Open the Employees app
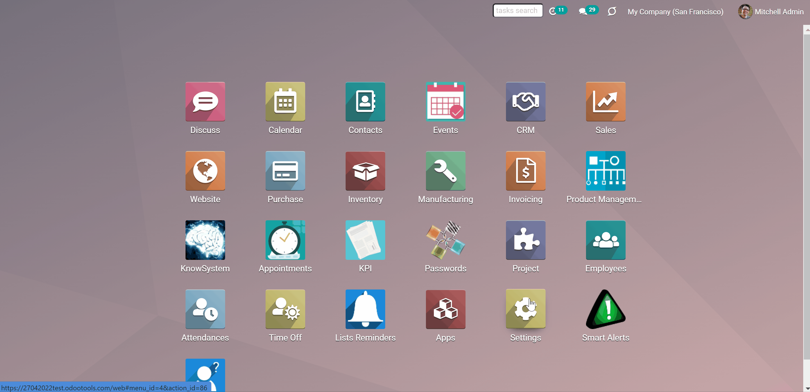This screenshot has height=392, width=810. [x=606, y=240]
